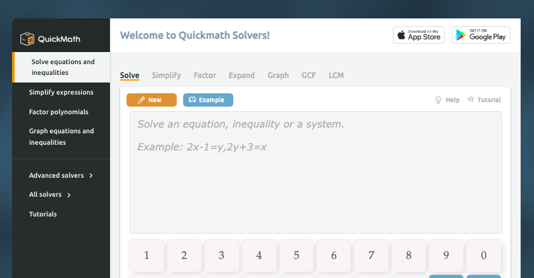Viewport: 534px width, 278px height.
Task: Select the LCM tab
Action: click(336, 76)
